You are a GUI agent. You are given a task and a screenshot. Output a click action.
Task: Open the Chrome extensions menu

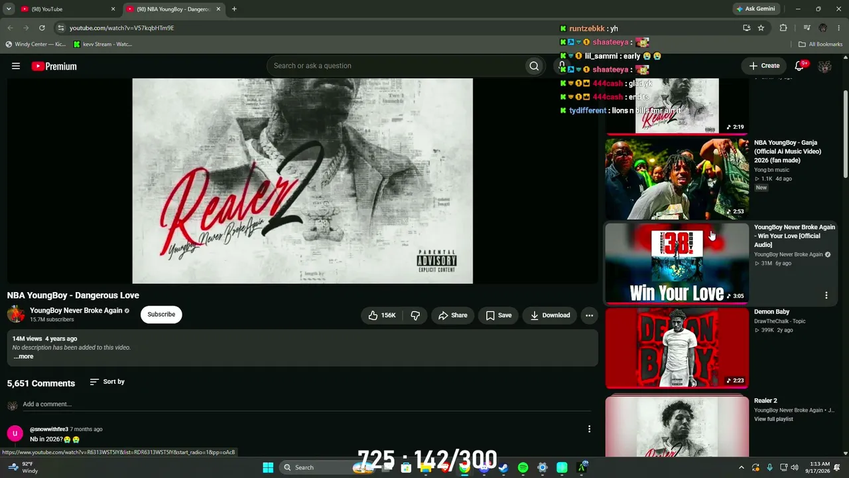click(x=783, y=28)
